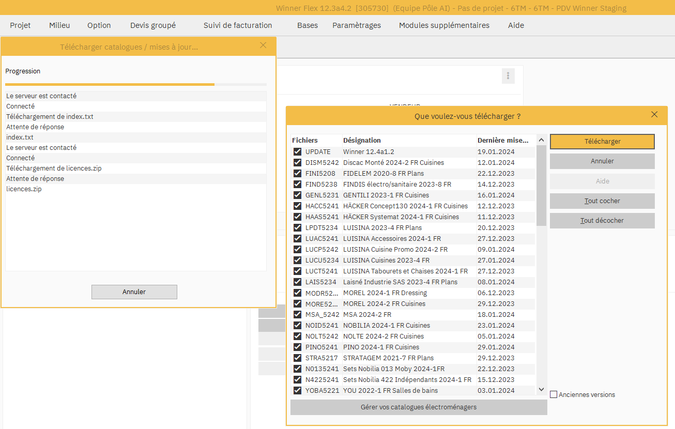Uncheck the PINO5241 catalog checkbox
Image resolution: width=675 pixels, height=429 pixels.
coord(297,347)
